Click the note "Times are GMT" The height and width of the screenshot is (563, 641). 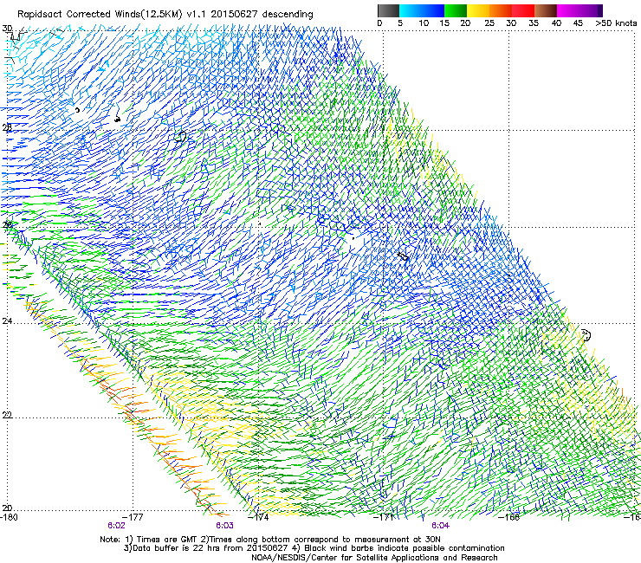(x=166, y=540)
